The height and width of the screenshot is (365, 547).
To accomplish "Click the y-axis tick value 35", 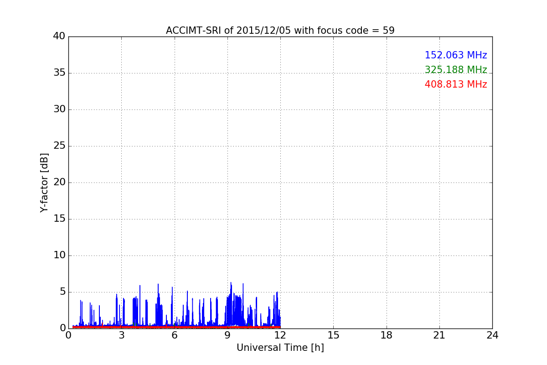I will tap(59, 73).
